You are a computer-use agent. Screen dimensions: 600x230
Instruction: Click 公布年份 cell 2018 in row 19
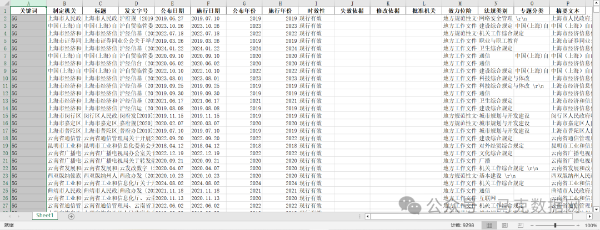pos(244,146)
